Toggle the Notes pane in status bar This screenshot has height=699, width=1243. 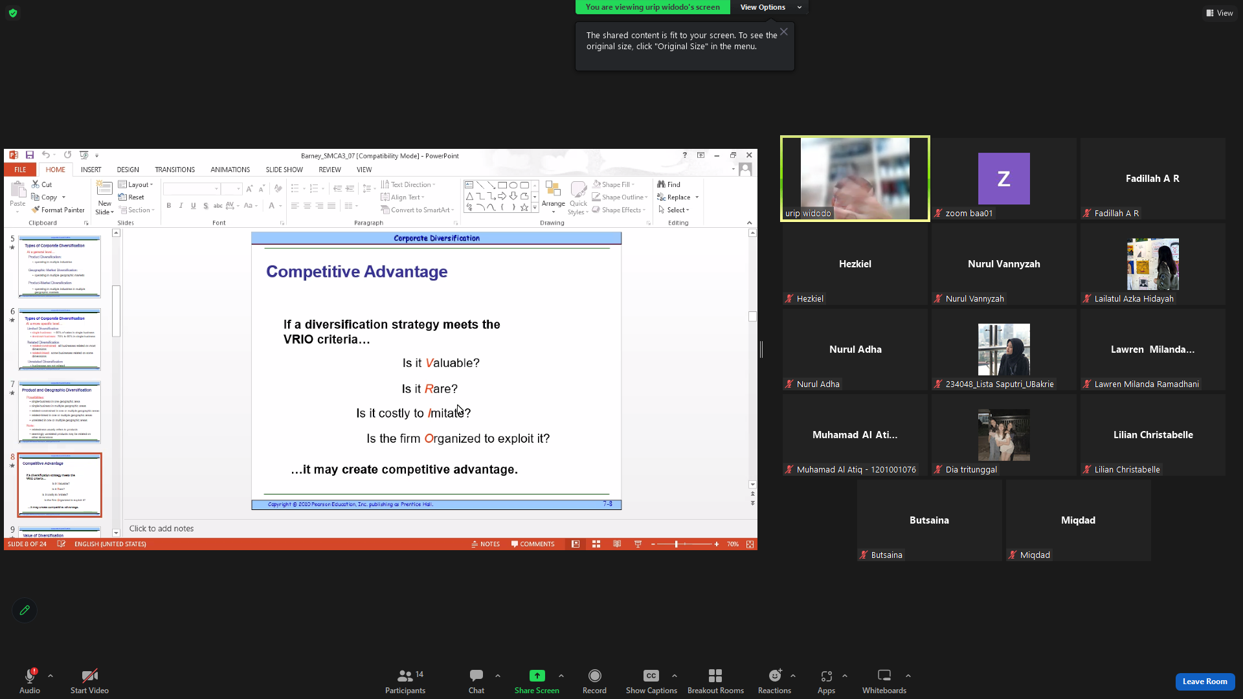(x=486, y=544)
